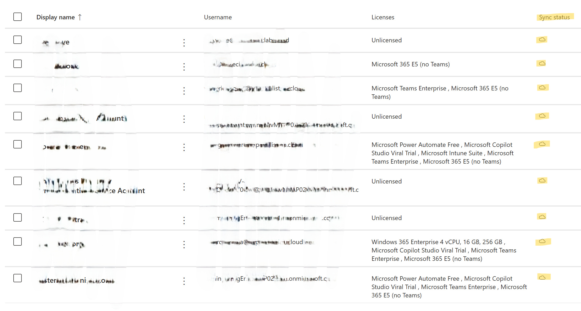
Task: Open more actions for first Unlicensed user
Action: (x=184, y=43)
